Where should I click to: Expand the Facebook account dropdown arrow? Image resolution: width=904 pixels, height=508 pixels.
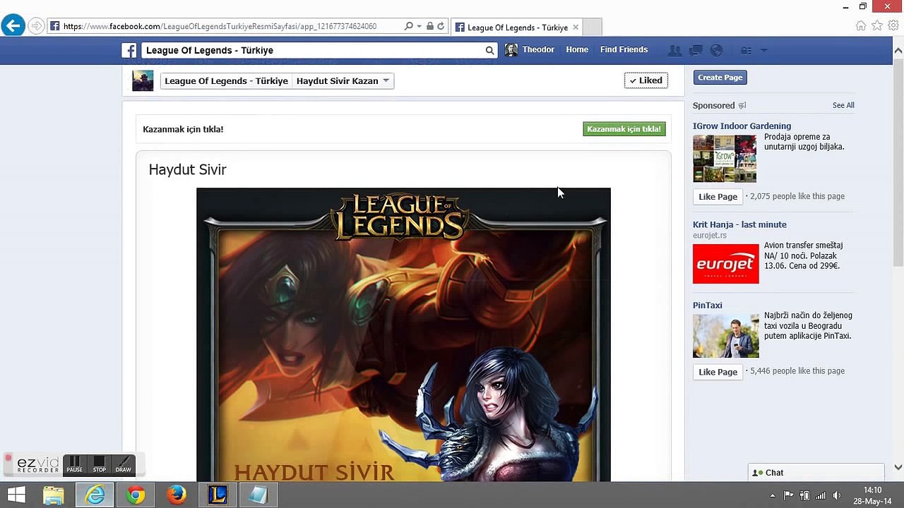[763, 50]
